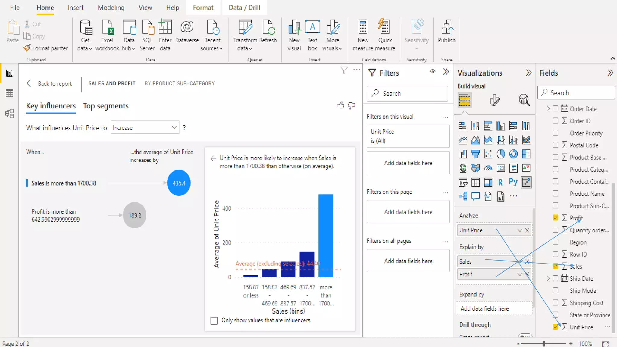617x347 pixels.
Task: Click the zoom slider handle
Action: point(544,344)
